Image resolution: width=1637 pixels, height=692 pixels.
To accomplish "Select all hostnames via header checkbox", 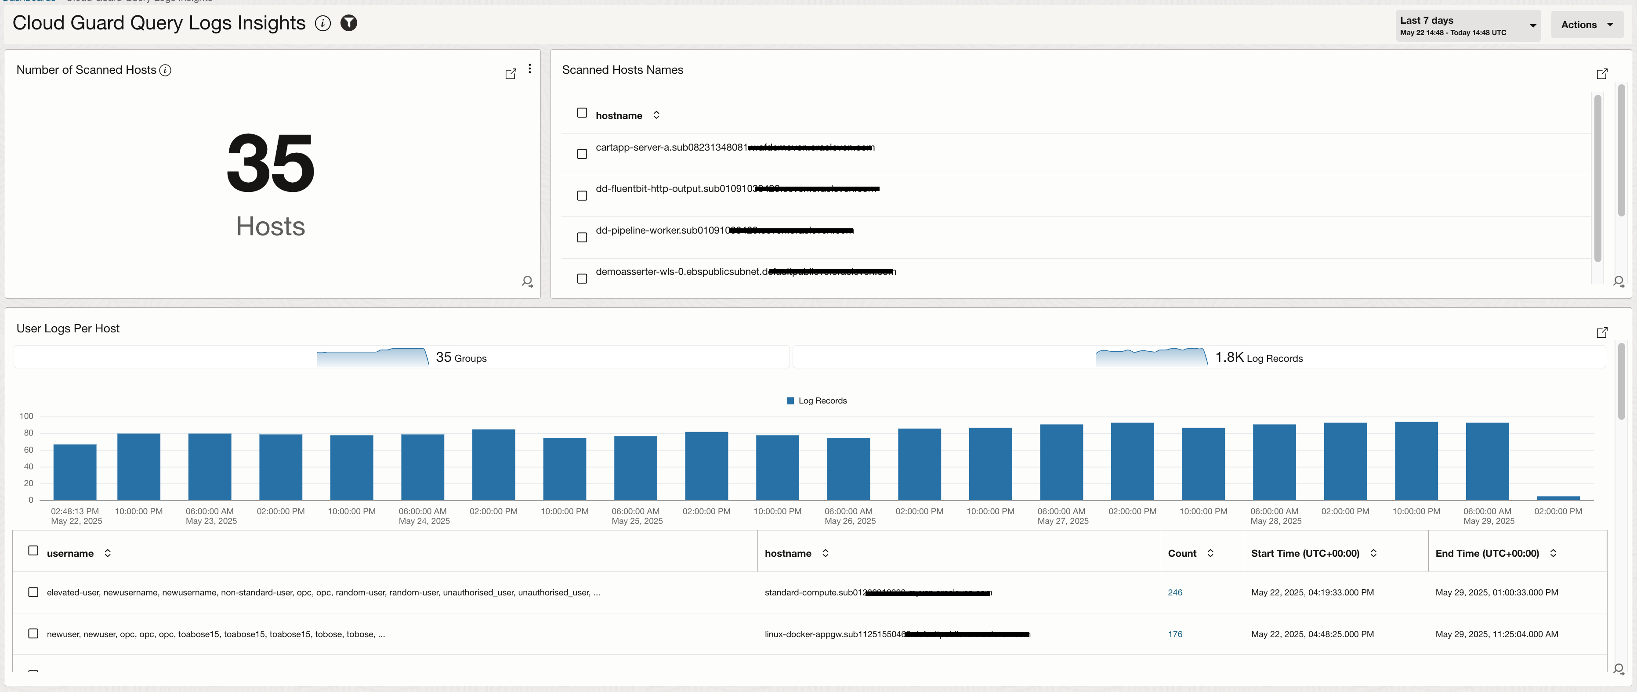I will click(581, 113).
